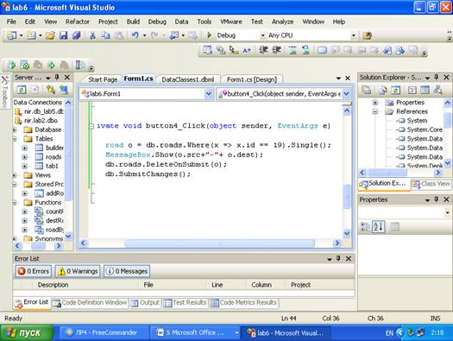Click the Windows Start button
The width and height of the screenshot is (453, 341).
click(x=27, y=333)
